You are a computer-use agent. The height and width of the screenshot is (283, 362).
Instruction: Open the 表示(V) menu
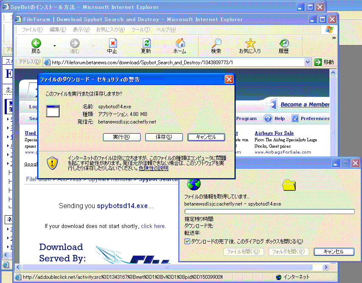81,30
